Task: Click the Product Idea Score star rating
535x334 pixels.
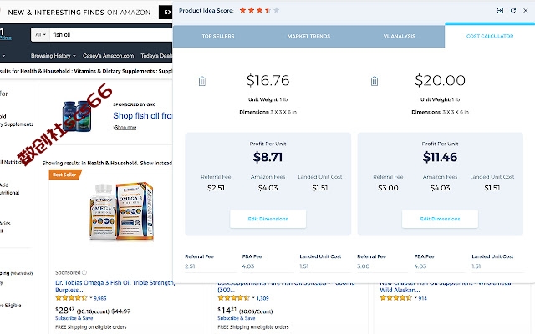Action: (259, 10)
